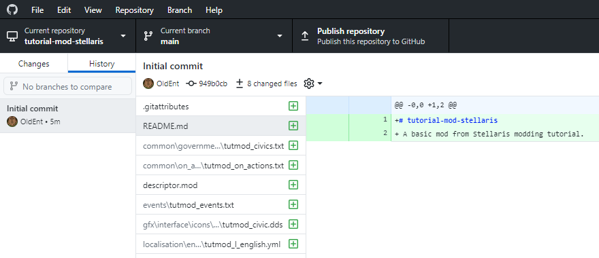Select README.md file

[x=221, y=126]
